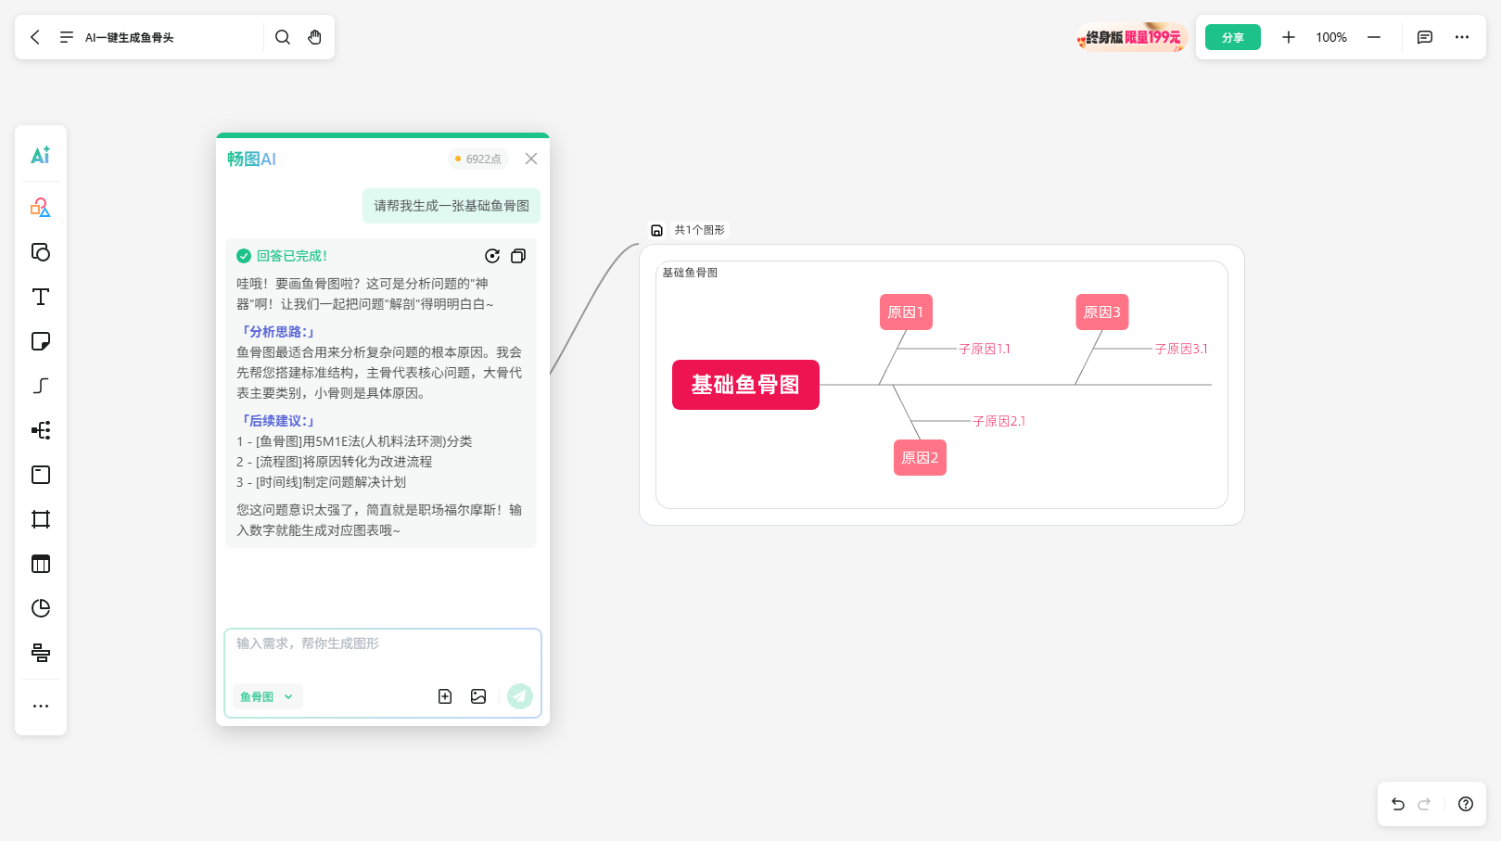Open the 终身版限量199元 promotion banner
The width and height of the screenshot is (1501, 841).
pyautogui.click(x=1131, y=37)
